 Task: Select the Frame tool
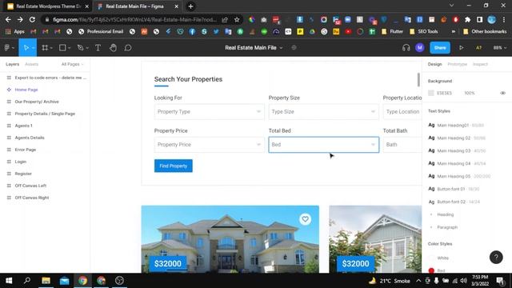[x=45, y=48]
